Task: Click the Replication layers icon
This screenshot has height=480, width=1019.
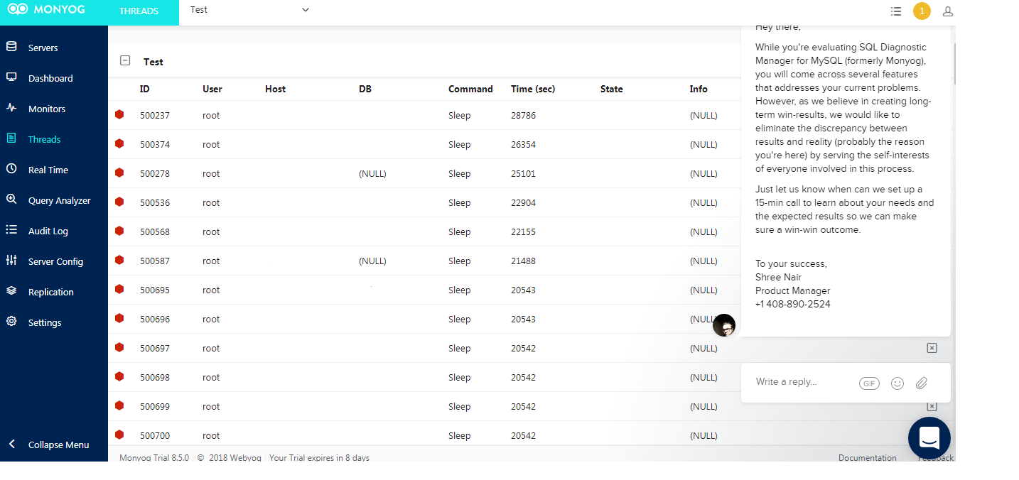Action: click(11, 291)
